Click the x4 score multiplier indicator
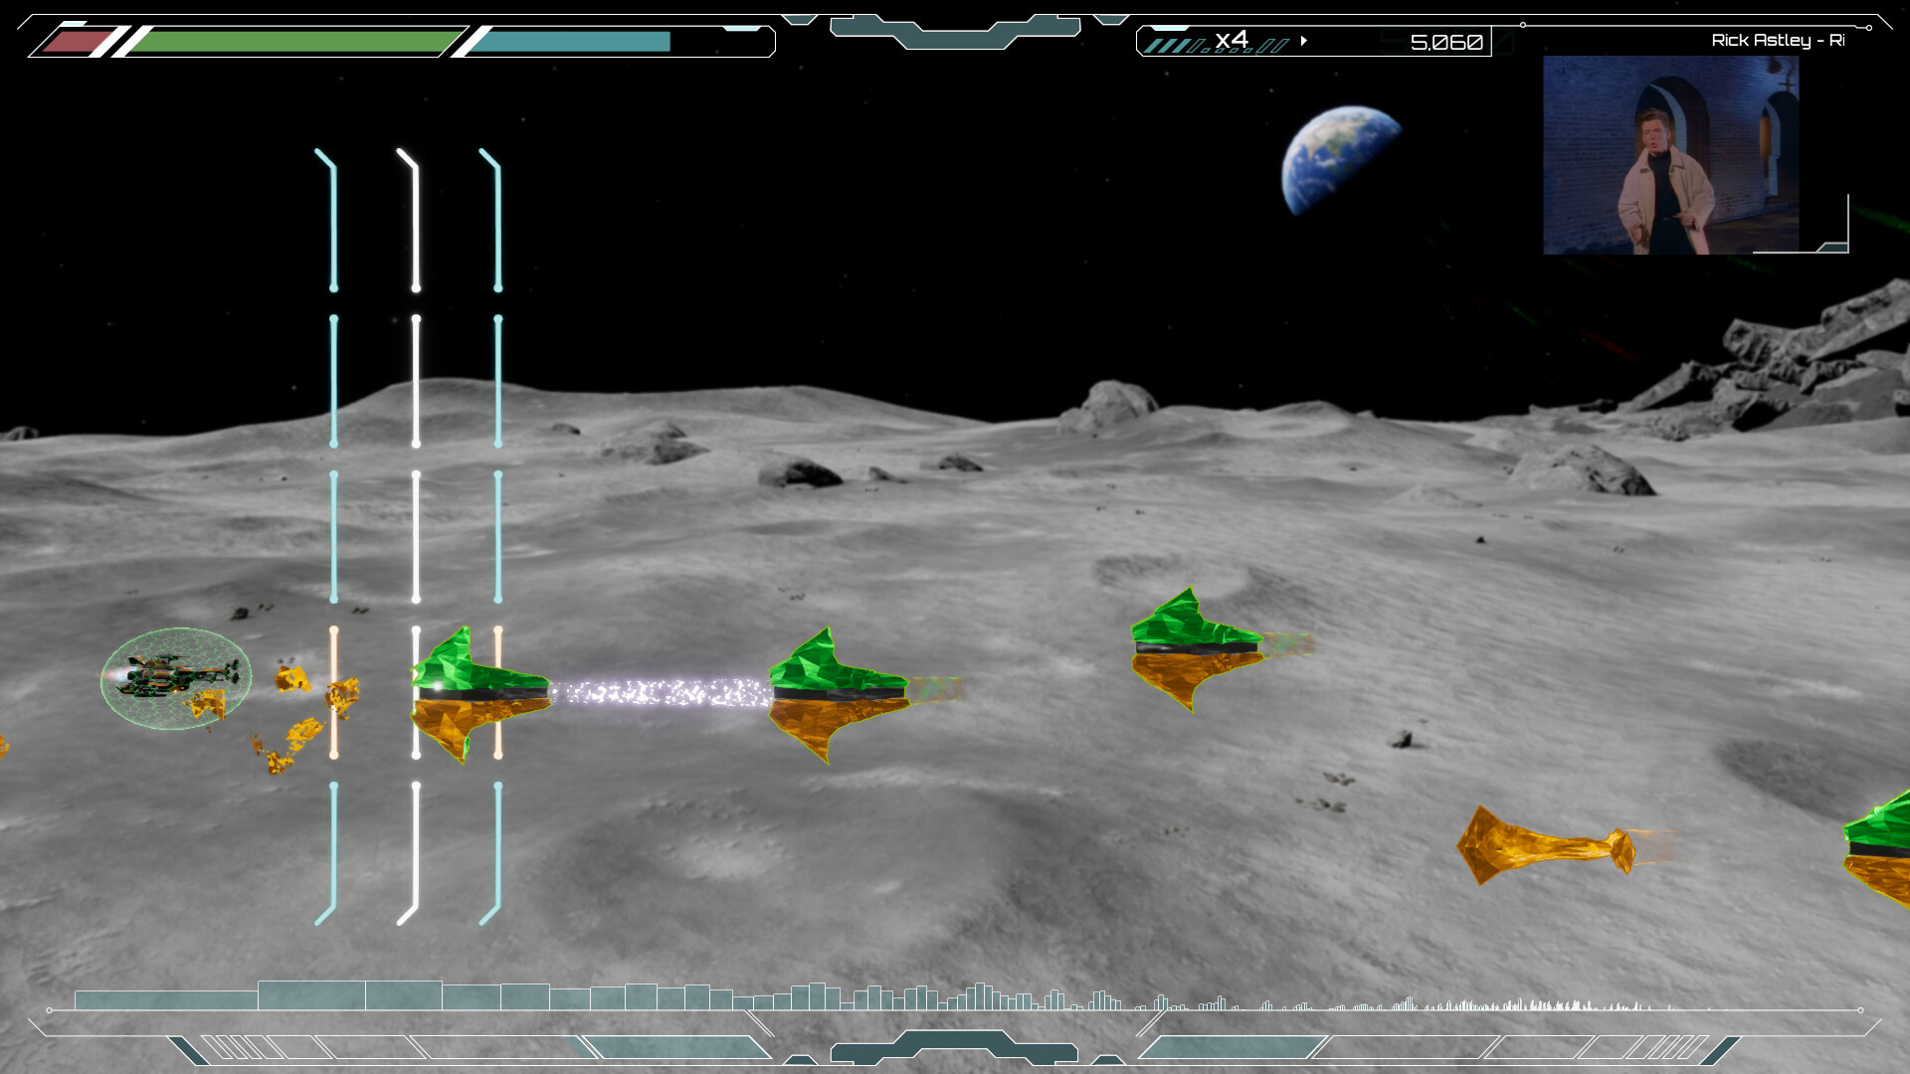 click(1232, 40)
